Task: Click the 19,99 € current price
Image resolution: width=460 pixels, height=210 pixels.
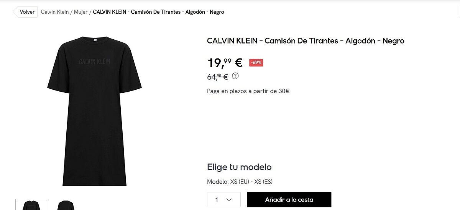Action: pos(225,63)
